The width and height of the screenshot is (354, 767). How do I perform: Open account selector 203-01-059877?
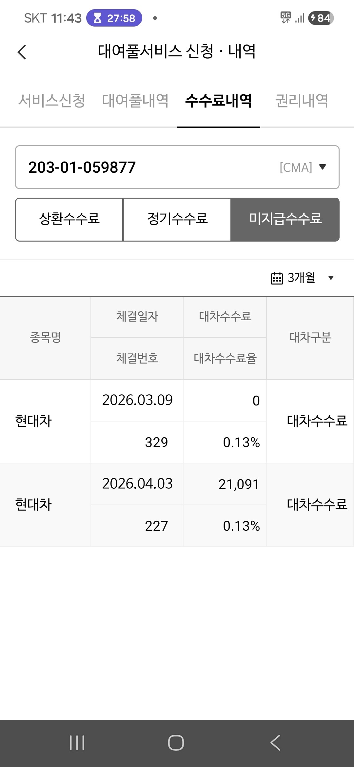tap(177, 167)
